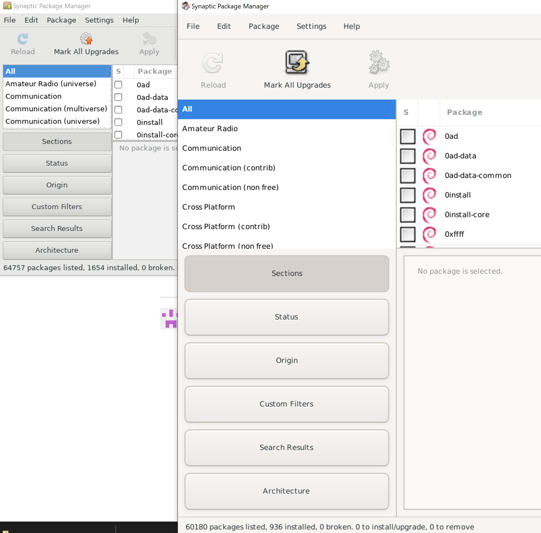Open Settings menu in right window
Viewport: 541px width, 533px height.
[311, 26]
